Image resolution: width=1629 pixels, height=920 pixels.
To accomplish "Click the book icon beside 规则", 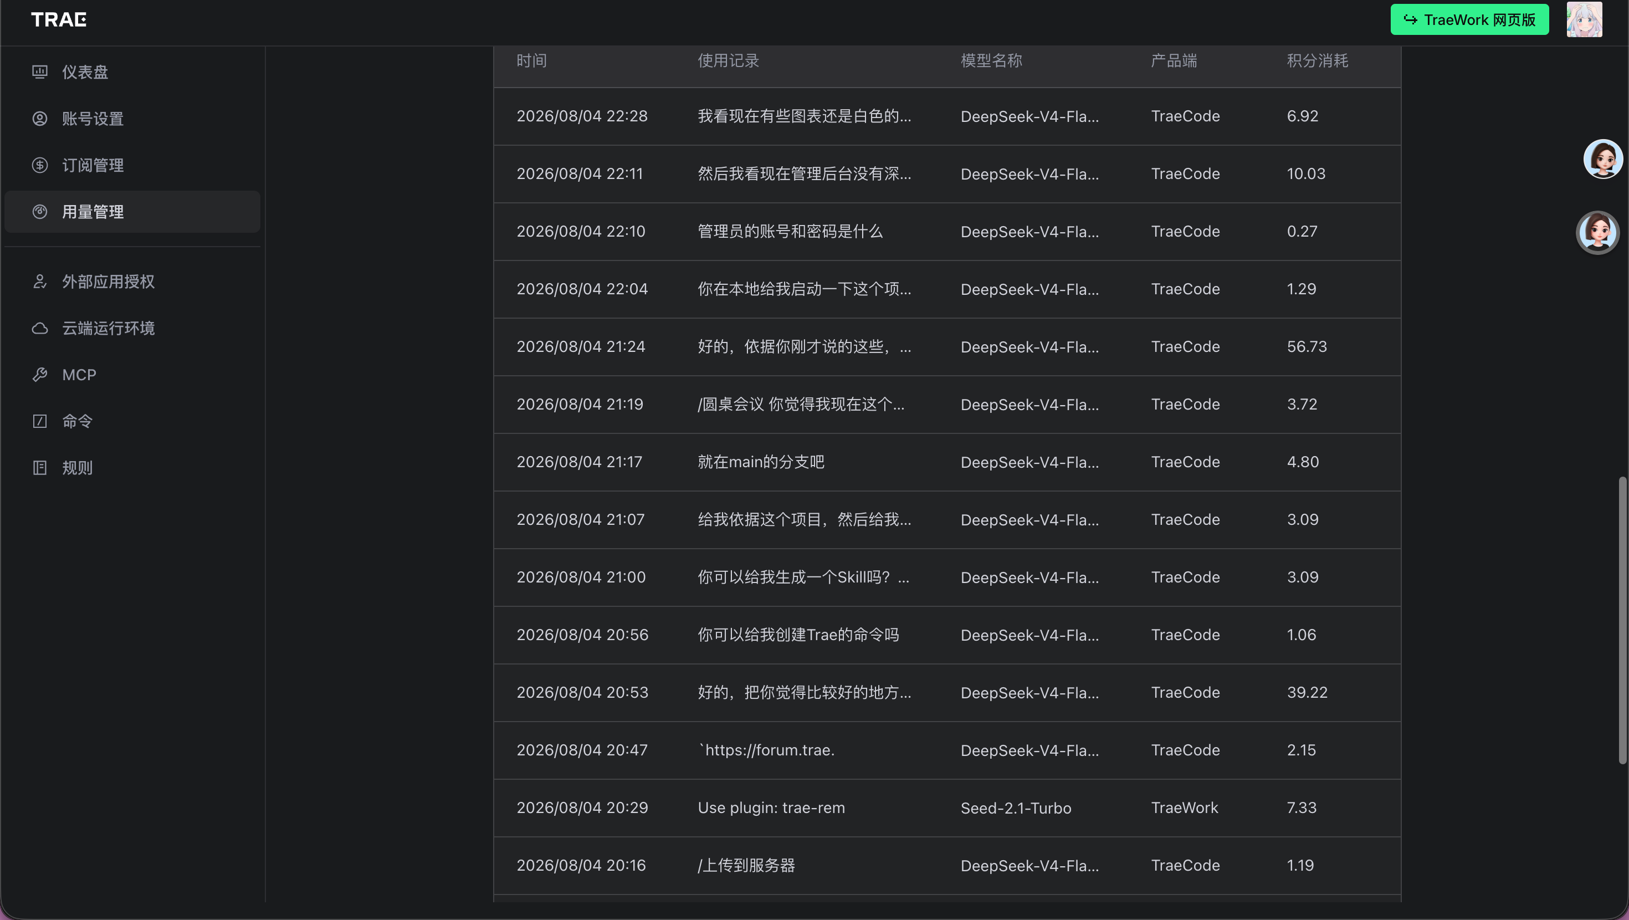I will point(40,468).
